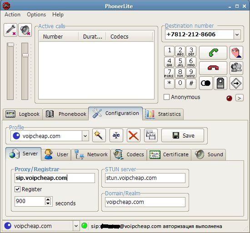Rename profile with the 'a|e' icon

116,135
